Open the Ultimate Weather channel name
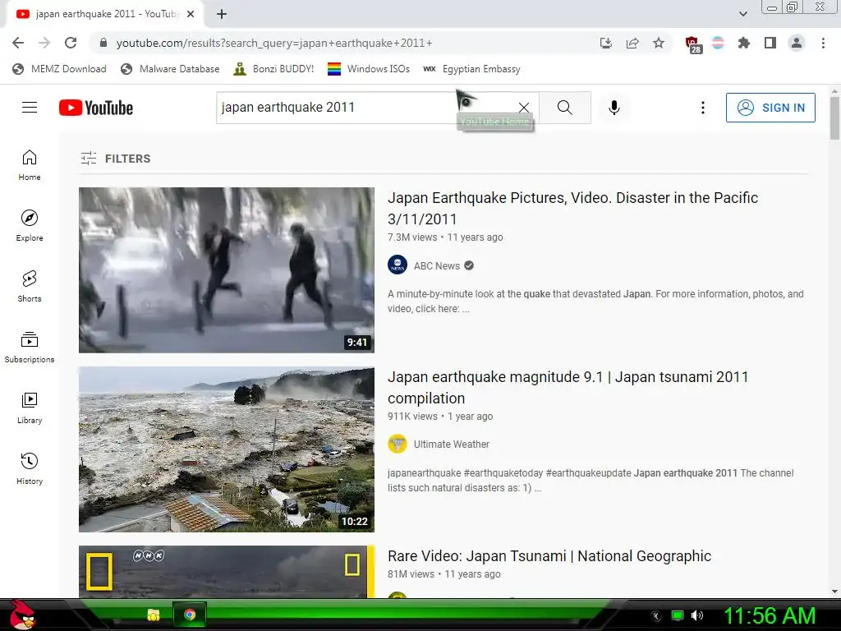The height and width of the screenshot is (631, 841). (451, 444)
